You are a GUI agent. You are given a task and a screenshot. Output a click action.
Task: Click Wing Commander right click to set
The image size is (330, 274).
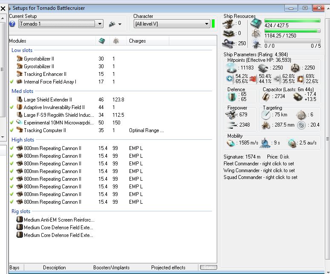pyautogui.click(x=259, y=170)
